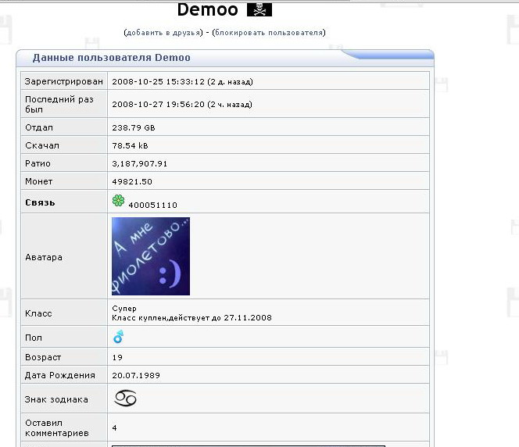Click the 'Дата Рождения' row label
Image resolution: width=519 pixels, height=447 pixels.
tap(60, 375)
